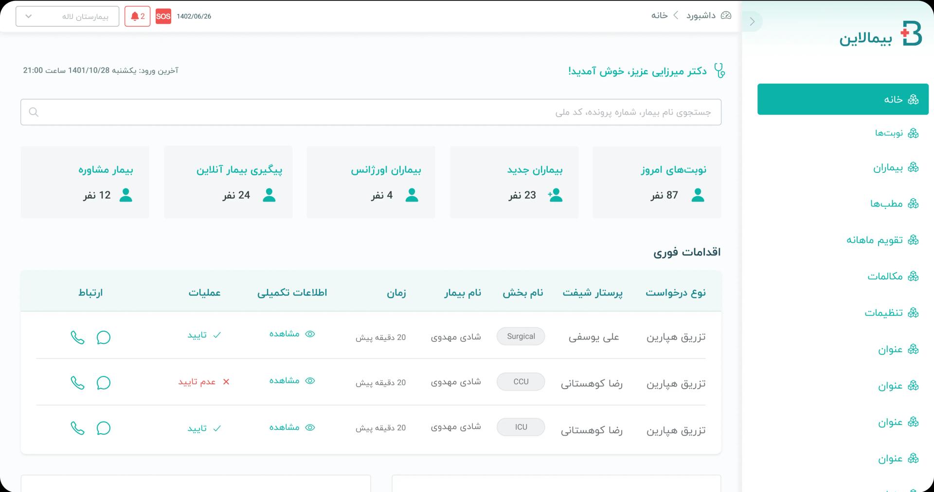The width and height of the screenshot is (934, 492).
Task: Go to داشبورد in the breadcrumb
Action: pos(700,16)
